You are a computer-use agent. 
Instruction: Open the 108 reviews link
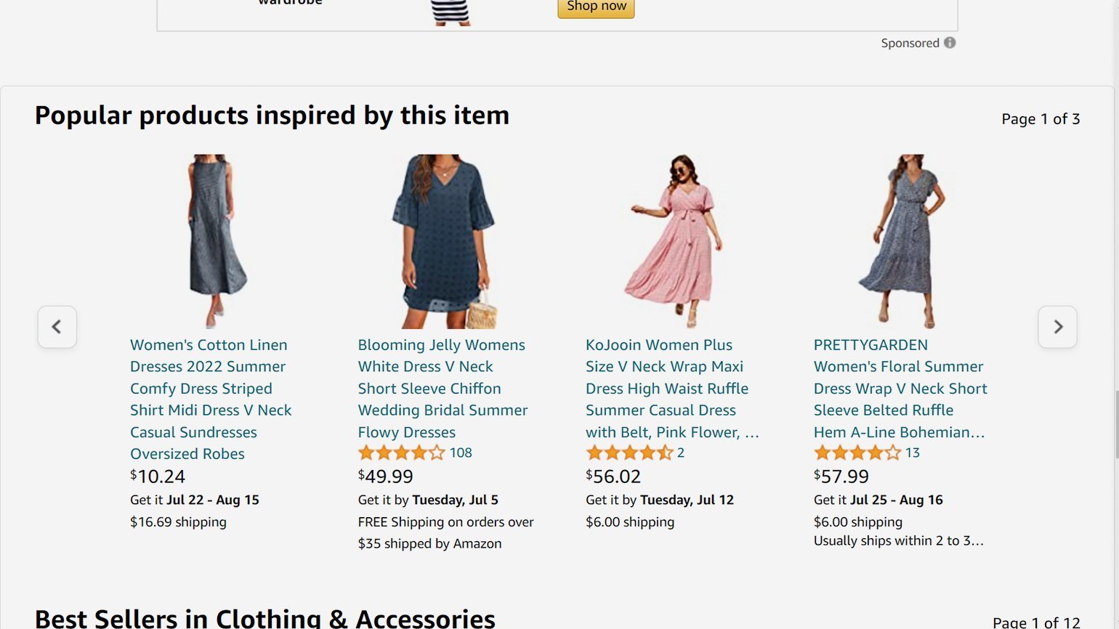(x=461, y=453)
